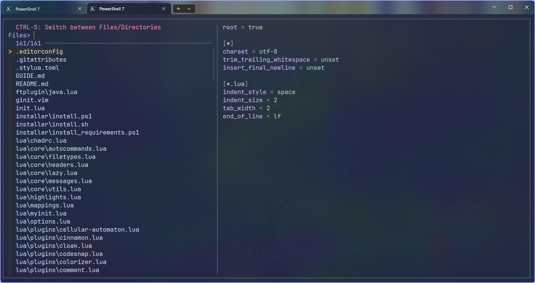Screen dimensions: 535x283
Task: Click the insert_final_newline line
Action: click(274, 68)
